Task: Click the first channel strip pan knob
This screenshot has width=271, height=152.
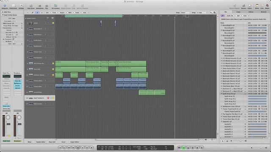Action: tap(8, 117)
